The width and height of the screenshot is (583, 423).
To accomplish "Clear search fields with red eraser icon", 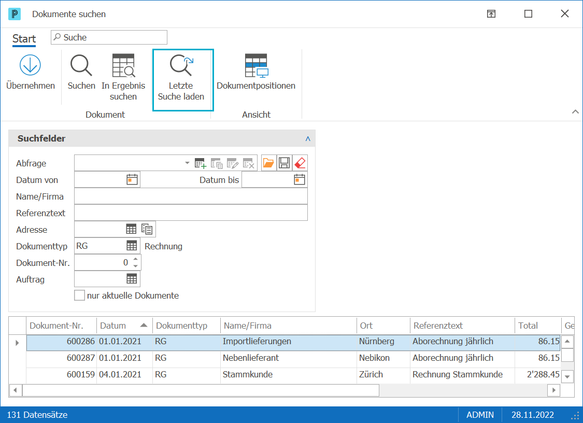I will 300,163.
